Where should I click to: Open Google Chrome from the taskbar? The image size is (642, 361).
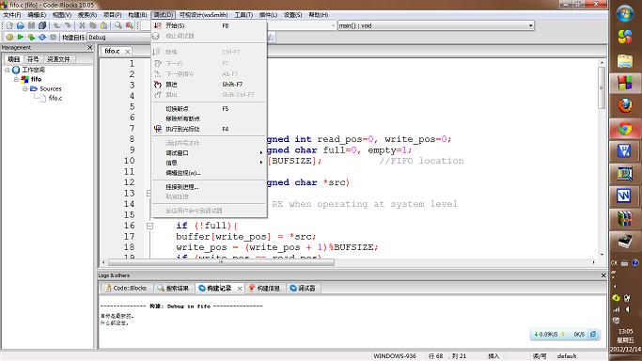coord(625,129)
